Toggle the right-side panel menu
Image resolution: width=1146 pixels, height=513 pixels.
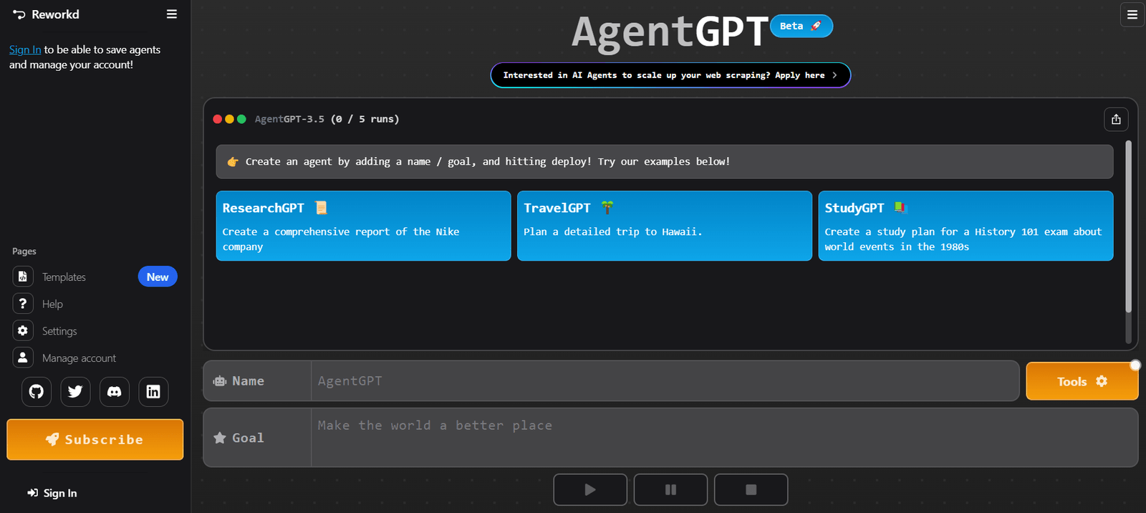click(x=1132, y=14)
